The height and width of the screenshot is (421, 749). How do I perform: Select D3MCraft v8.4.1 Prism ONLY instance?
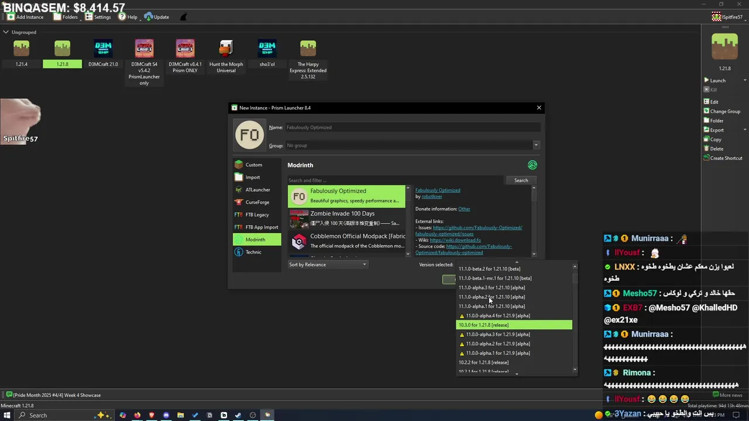[185, 56]
